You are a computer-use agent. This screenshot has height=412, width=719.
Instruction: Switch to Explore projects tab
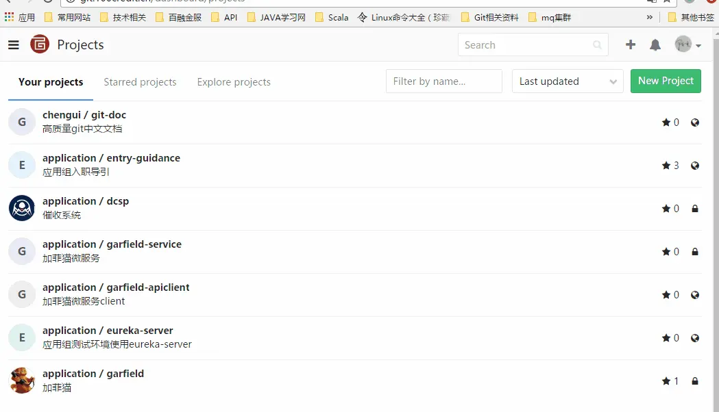pyautogui.click(x=234, y=82)
